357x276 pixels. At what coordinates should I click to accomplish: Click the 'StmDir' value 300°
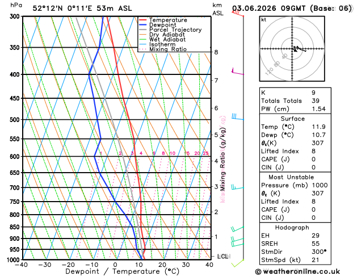(x=319, y=252)
